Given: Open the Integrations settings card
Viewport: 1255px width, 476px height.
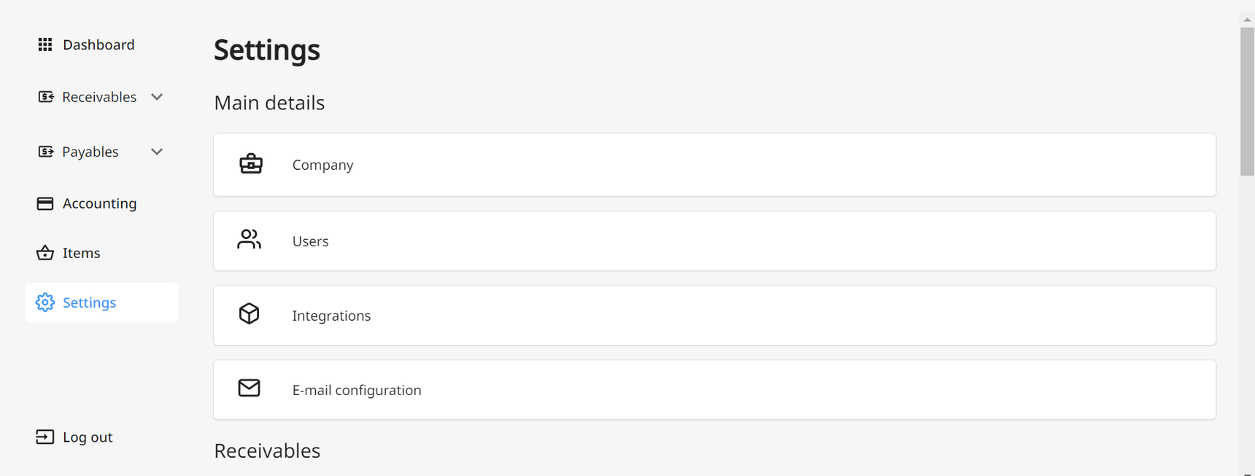Looking at the screenshot, I should tap(714, 315).
